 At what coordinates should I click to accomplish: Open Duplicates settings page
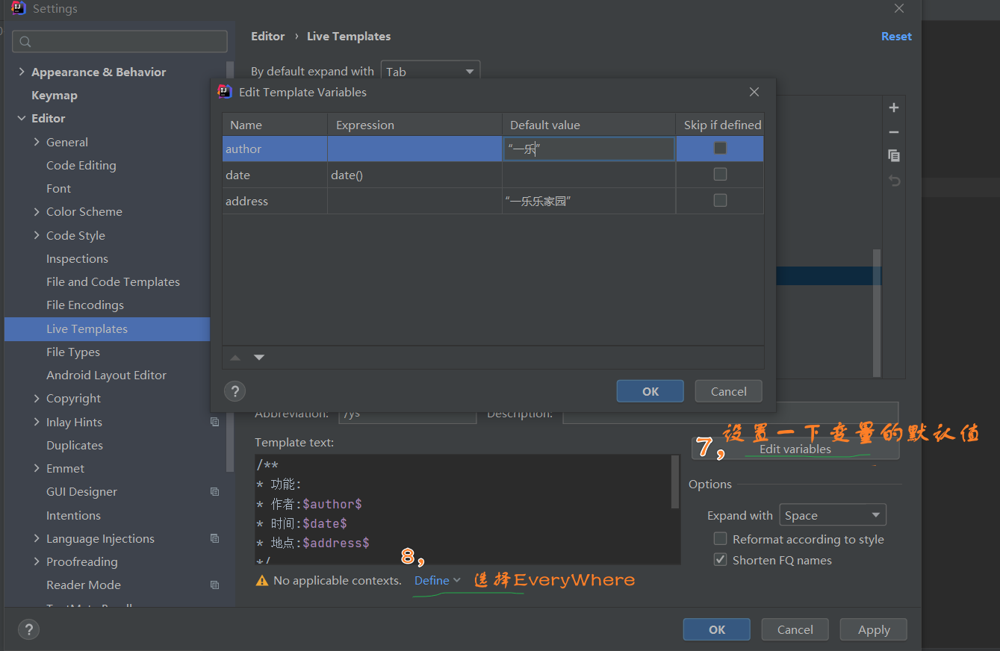click(75, 445)
